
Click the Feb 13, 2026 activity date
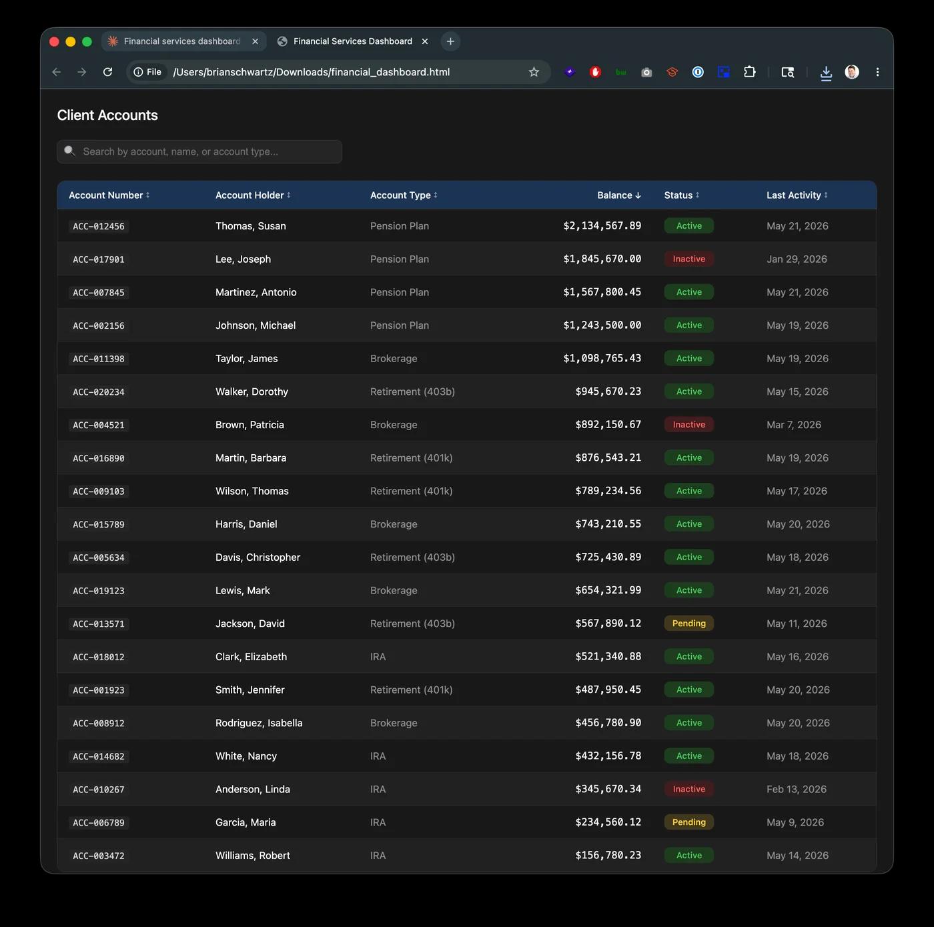tap(797, 789)
